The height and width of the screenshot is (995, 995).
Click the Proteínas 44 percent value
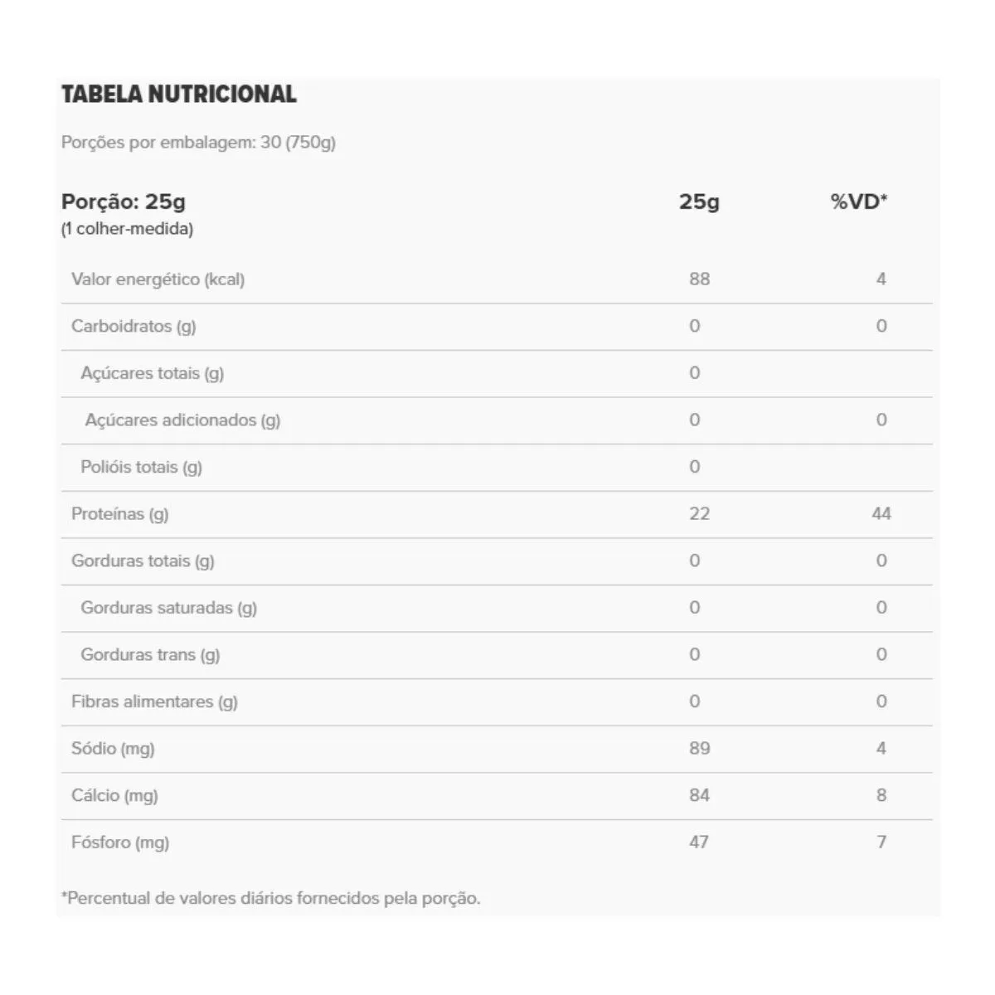(881, 514)
